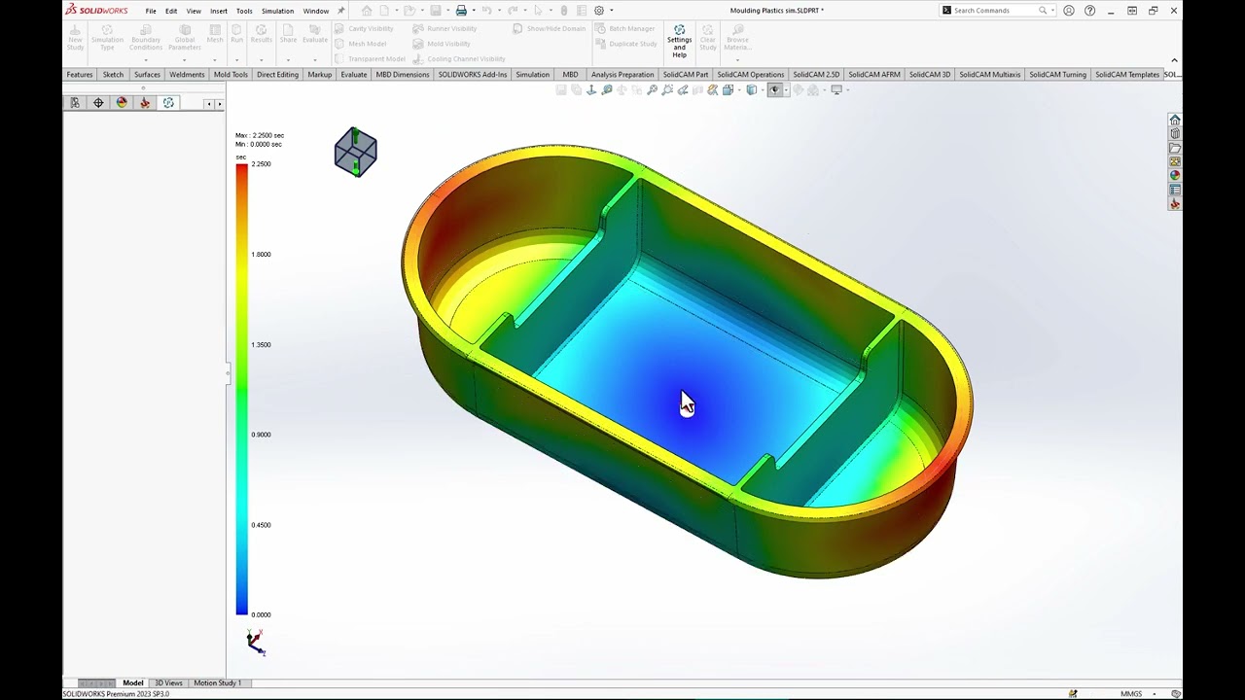Switch to the SolidCAM Operations tab
1245x700 pixels.
point(750,75)
